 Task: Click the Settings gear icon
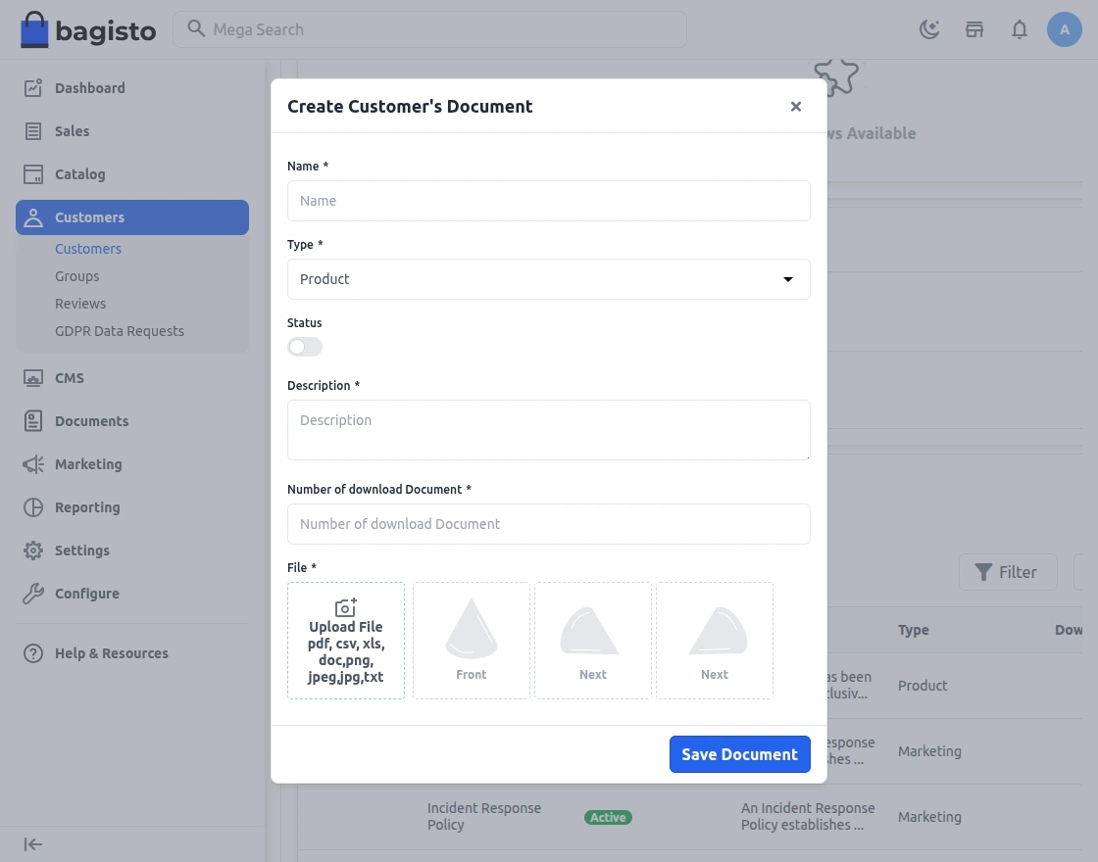(x=33, y=551)
